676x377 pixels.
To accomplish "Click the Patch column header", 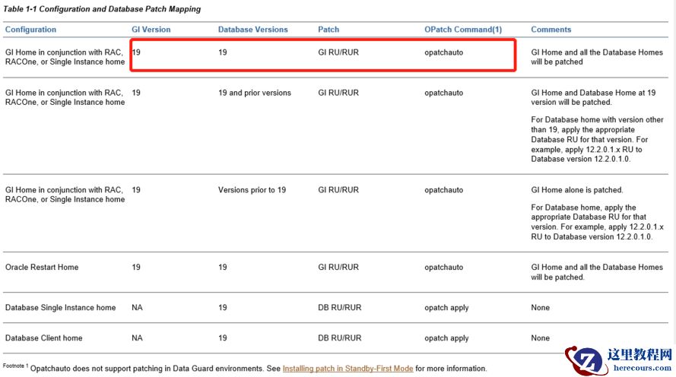I will pos(328,30).
